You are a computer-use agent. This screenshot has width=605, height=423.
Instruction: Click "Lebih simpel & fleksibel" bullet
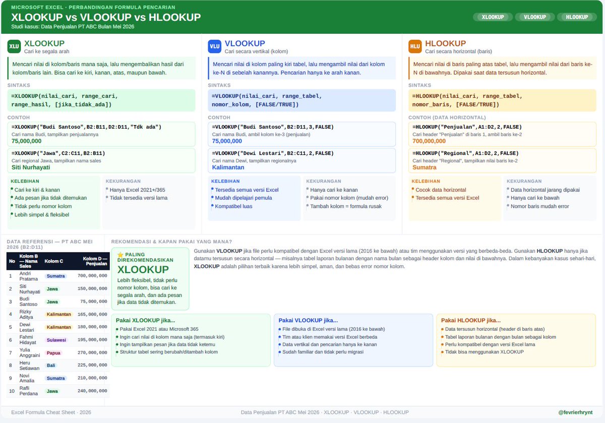[41, 214]
